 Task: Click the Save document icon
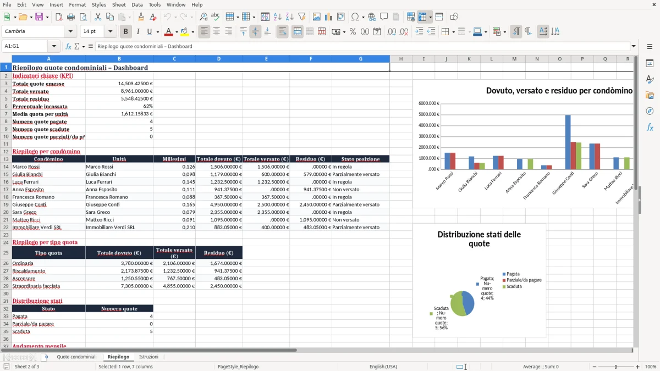40,17
